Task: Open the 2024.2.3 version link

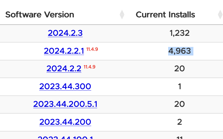Action: point(65,33)
